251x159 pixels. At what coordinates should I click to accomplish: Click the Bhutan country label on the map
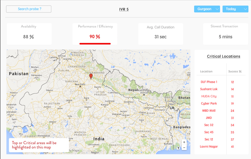184,98
